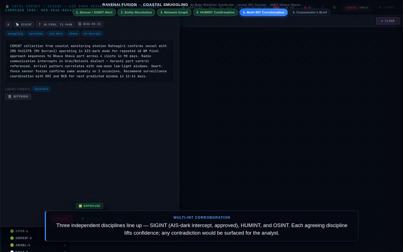Click the notebook icon in Notebook button
Screen dimensions: 403x252
tap(10, 97)
